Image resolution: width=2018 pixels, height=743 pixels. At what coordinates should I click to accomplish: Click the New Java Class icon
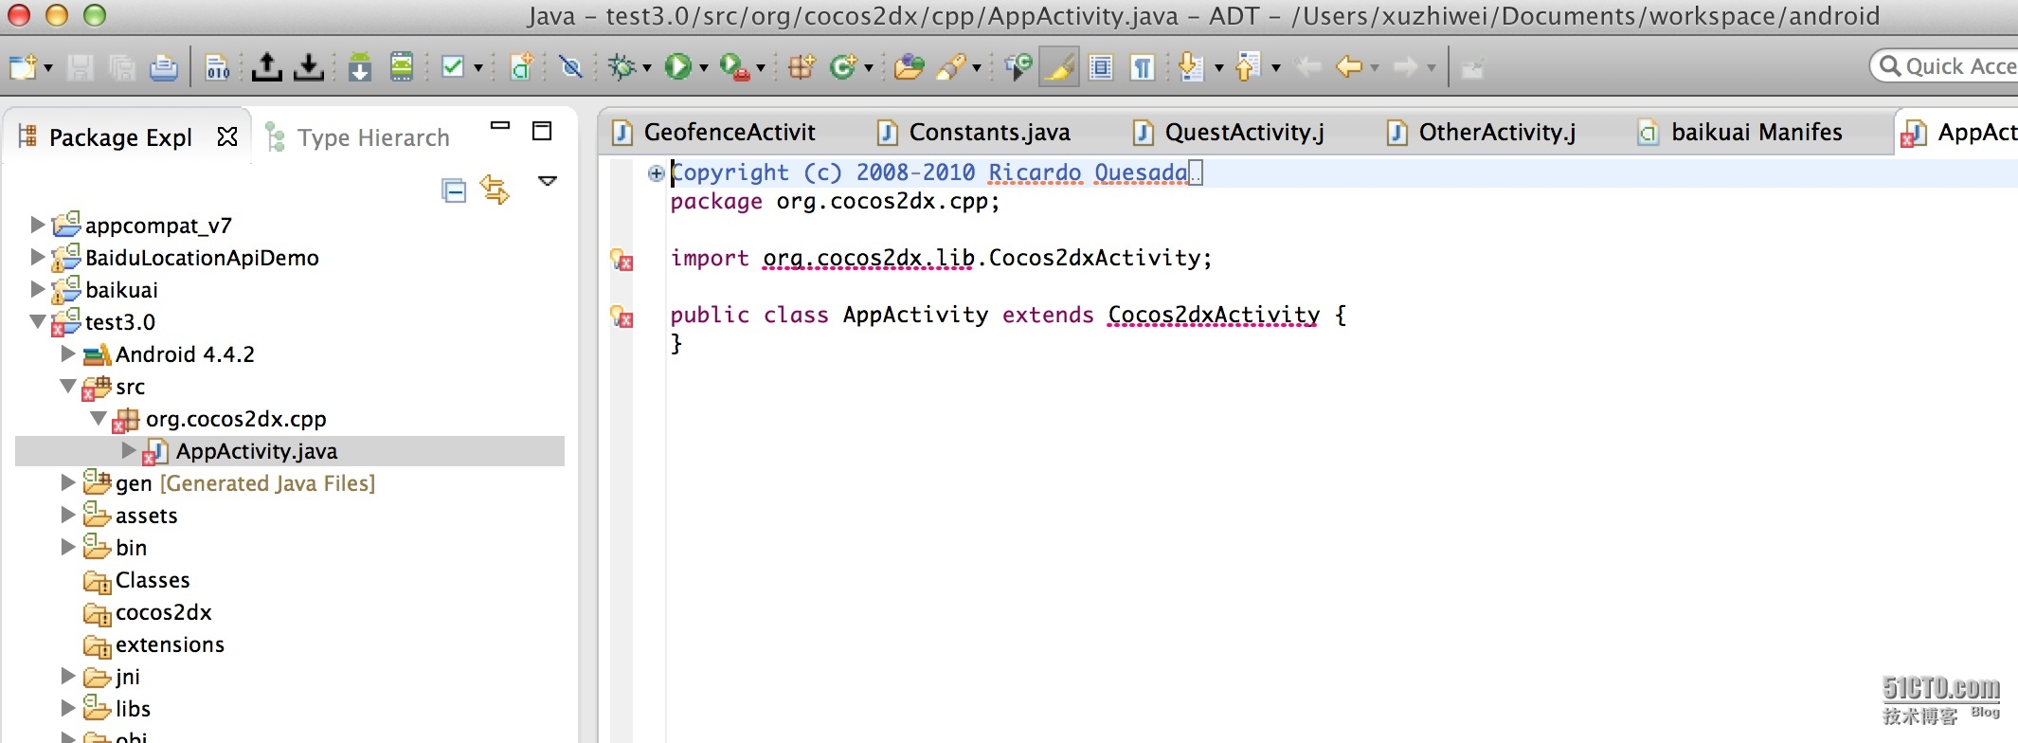(842, 67)
